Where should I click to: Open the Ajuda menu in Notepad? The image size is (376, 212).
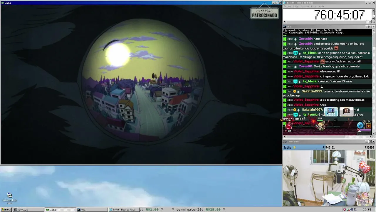pyautogui.click(x=321, y=6)
